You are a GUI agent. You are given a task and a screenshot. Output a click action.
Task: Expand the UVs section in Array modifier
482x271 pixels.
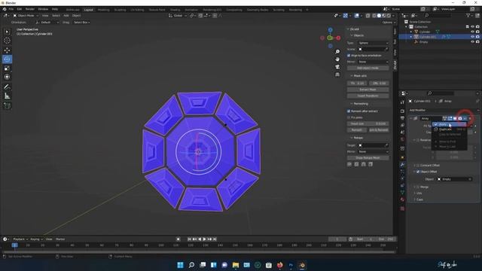[x=419, y=193]
